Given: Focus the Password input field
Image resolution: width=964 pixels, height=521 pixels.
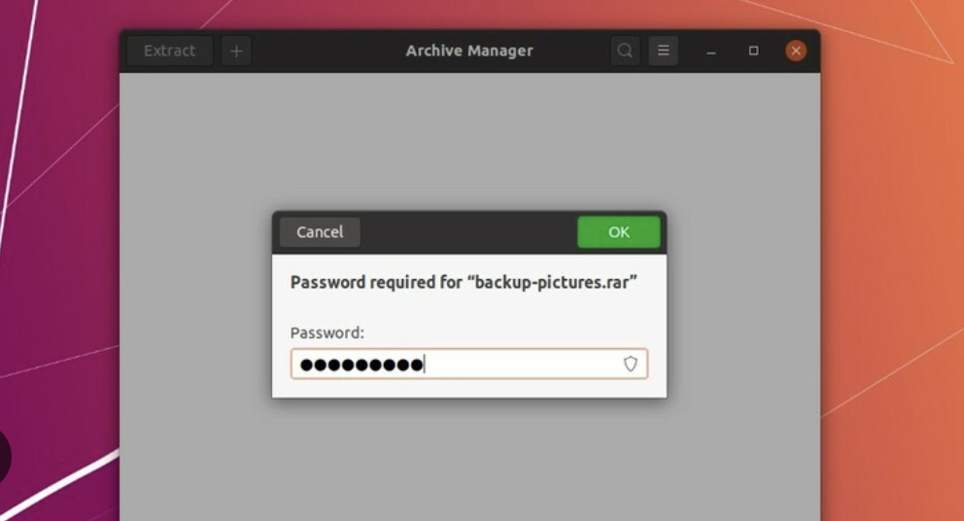Looking at the screenshot, I should click(469, 364).
